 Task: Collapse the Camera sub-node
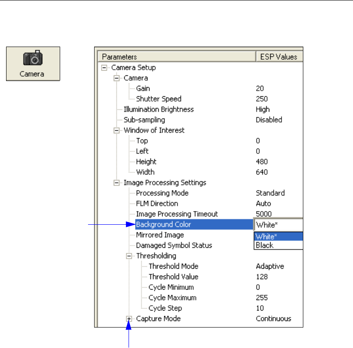[116, 78]
